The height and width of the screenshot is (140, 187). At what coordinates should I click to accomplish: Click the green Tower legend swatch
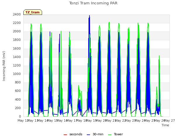tap(110, 135)
